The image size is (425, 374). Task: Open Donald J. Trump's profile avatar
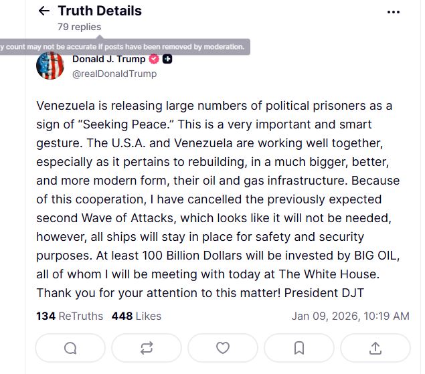pos(50,66)
